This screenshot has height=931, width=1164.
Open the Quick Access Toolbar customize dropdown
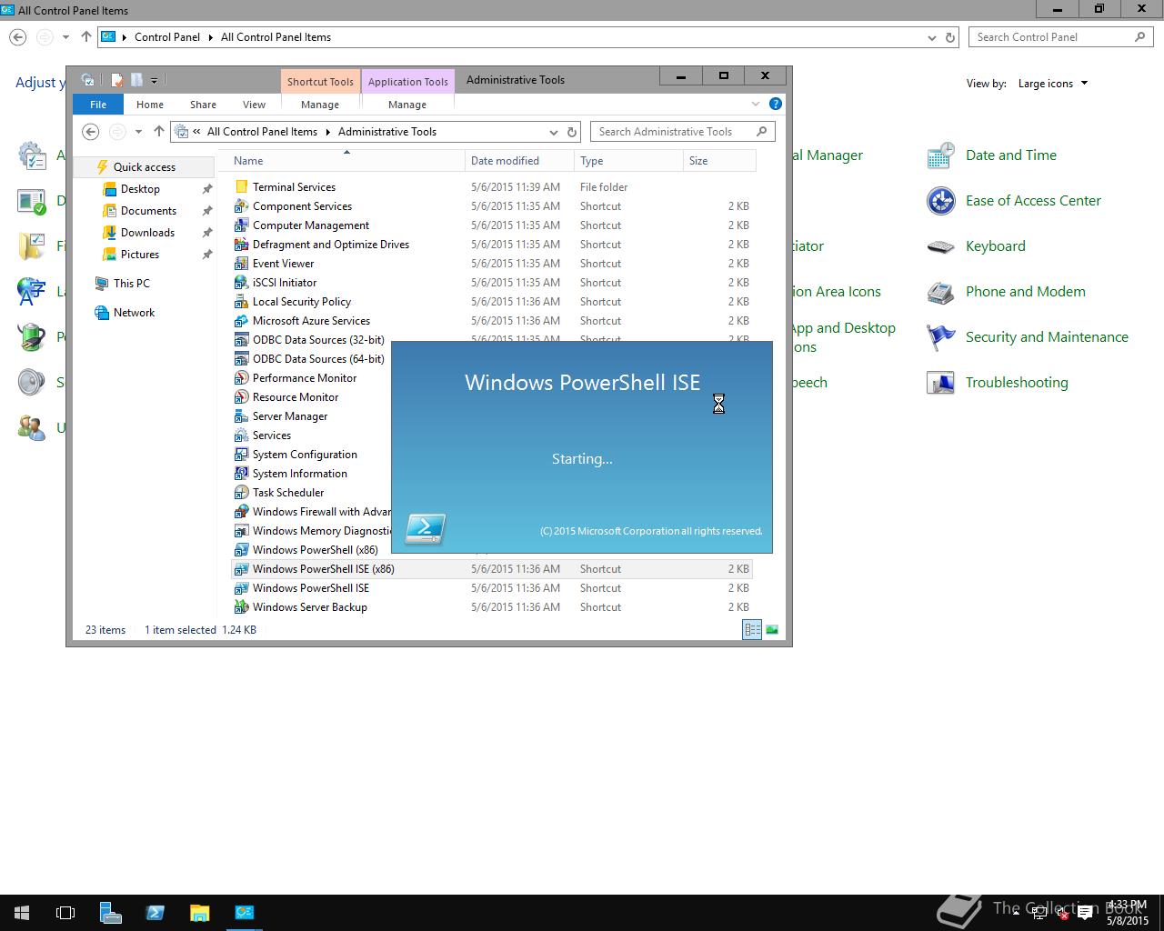click(x=154, y=81)
